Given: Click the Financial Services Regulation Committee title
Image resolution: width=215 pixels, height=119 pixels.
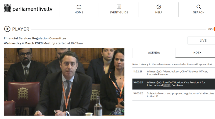Looking at the screenshot, I should click(x=35, y=38).
